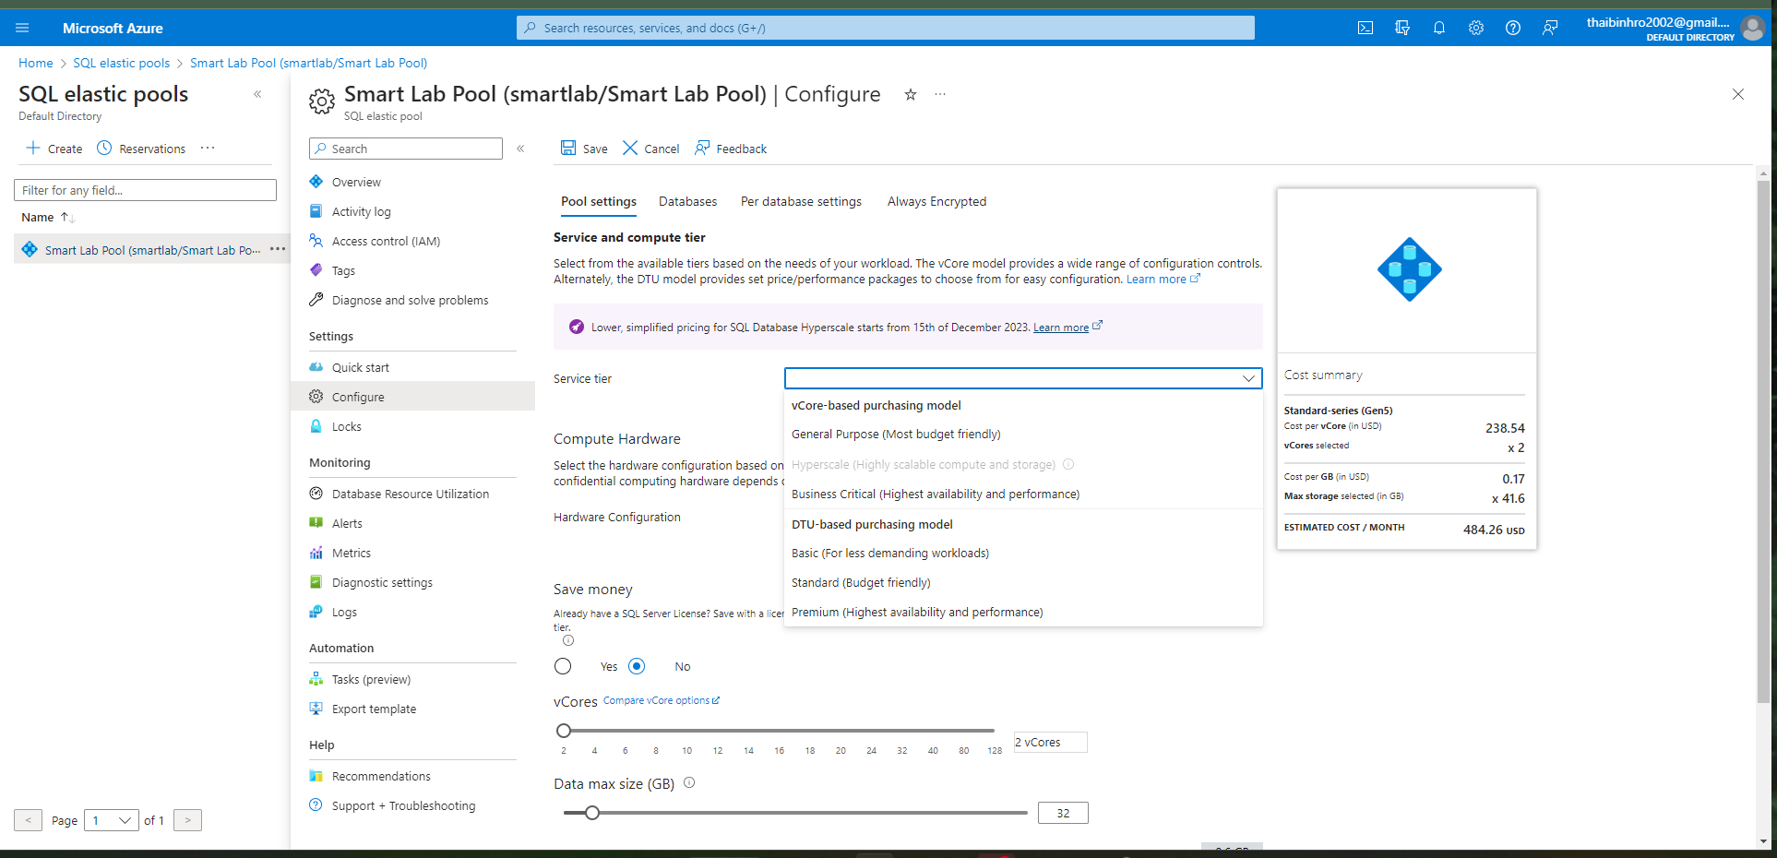The image size is (1777, 858).
Task: Select the Pool settings tab
Action: click(599, 201)
